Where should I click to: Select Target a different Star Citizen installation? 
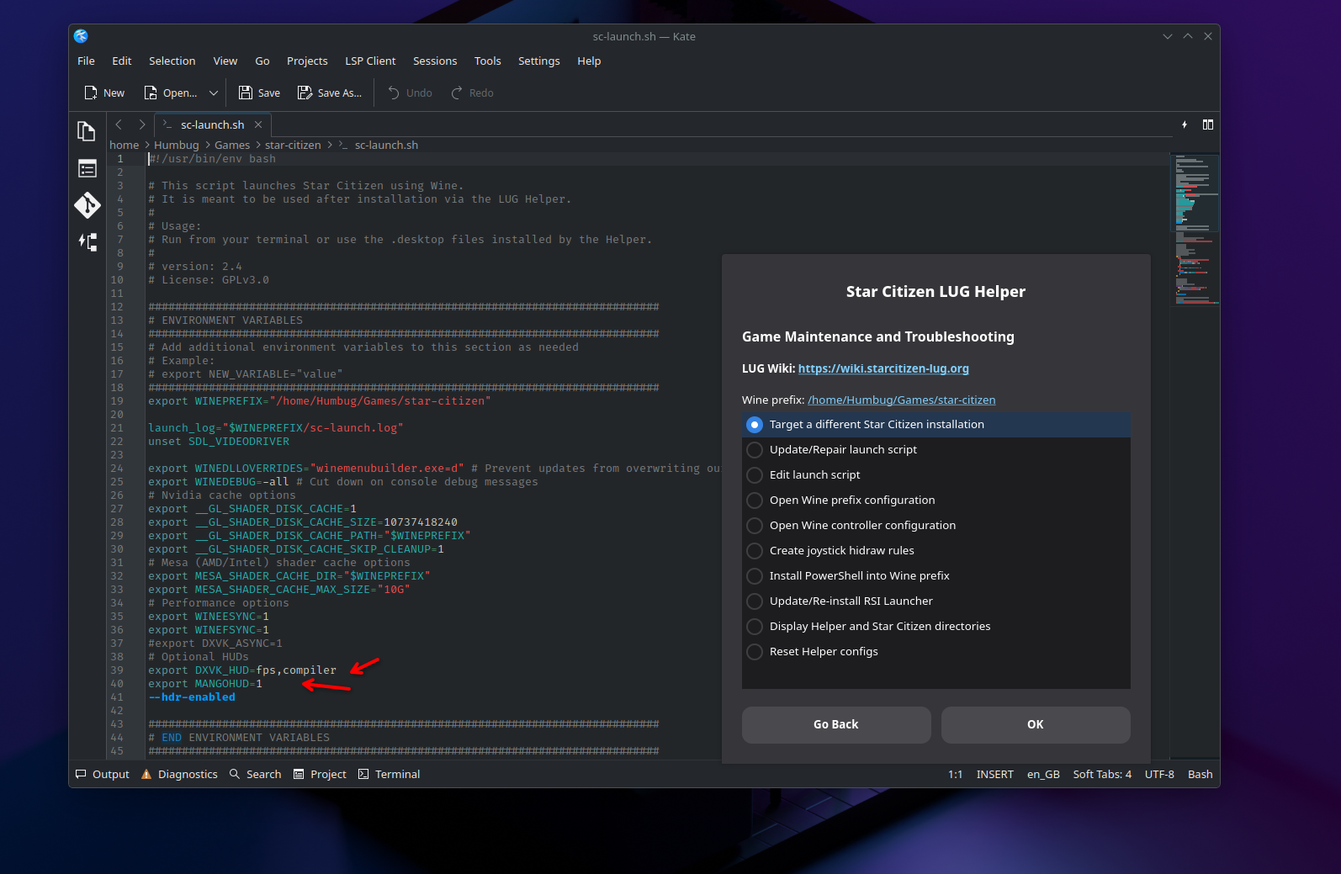936,425
